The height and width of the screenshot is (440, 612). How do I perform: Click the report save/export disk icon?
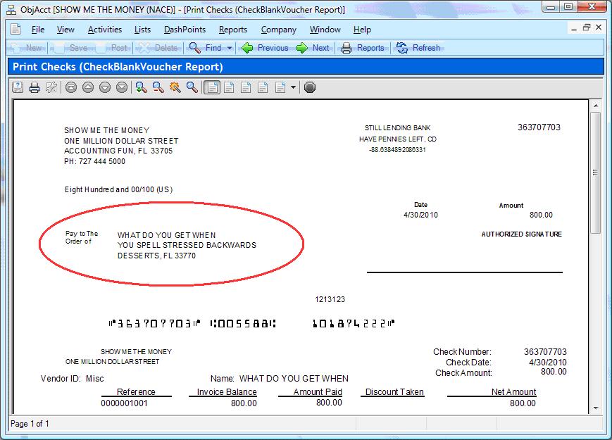click(17, 87)
